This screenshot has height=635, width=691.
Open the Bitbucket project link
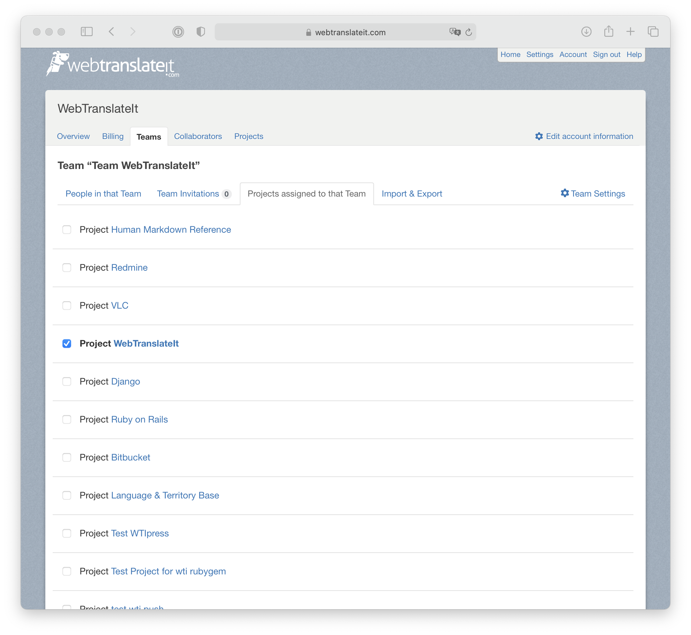tap(131, 457)
